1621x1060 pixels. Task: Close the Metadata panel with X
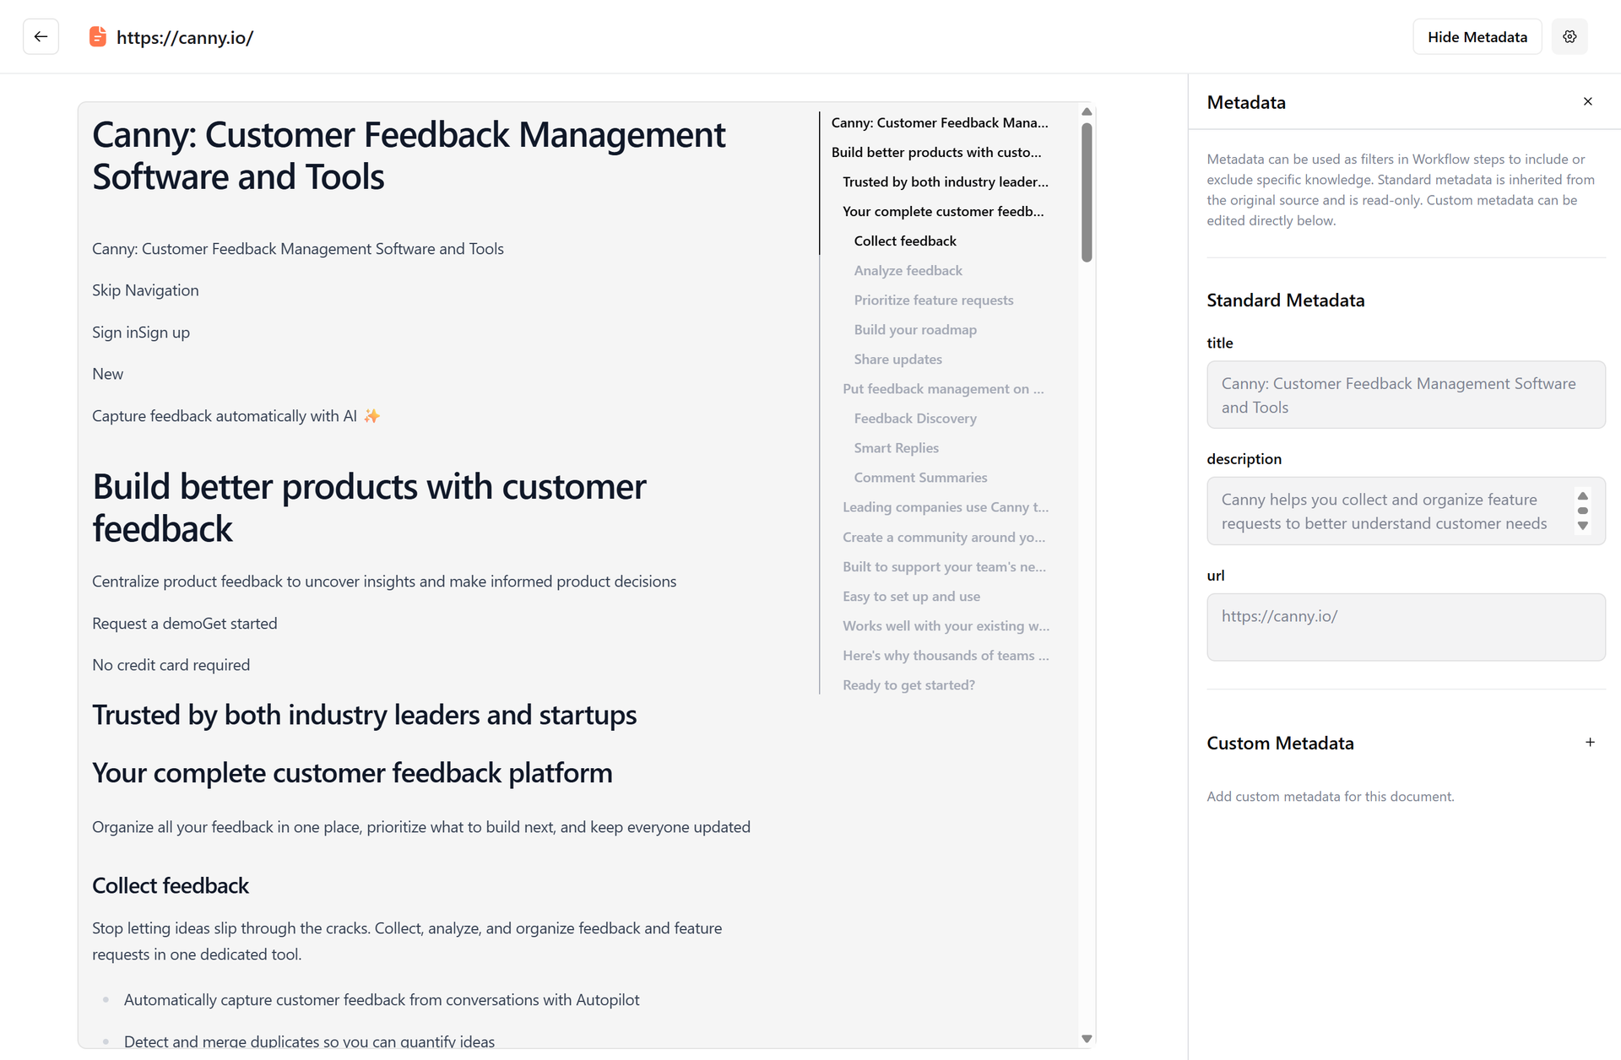pos(1588,101)
